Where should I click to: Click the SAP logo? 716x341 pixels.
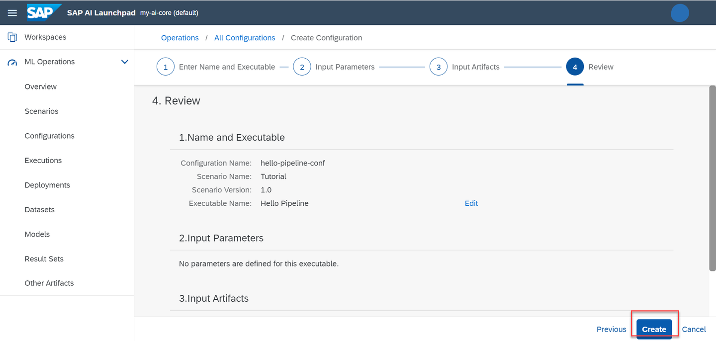(44, 12)
